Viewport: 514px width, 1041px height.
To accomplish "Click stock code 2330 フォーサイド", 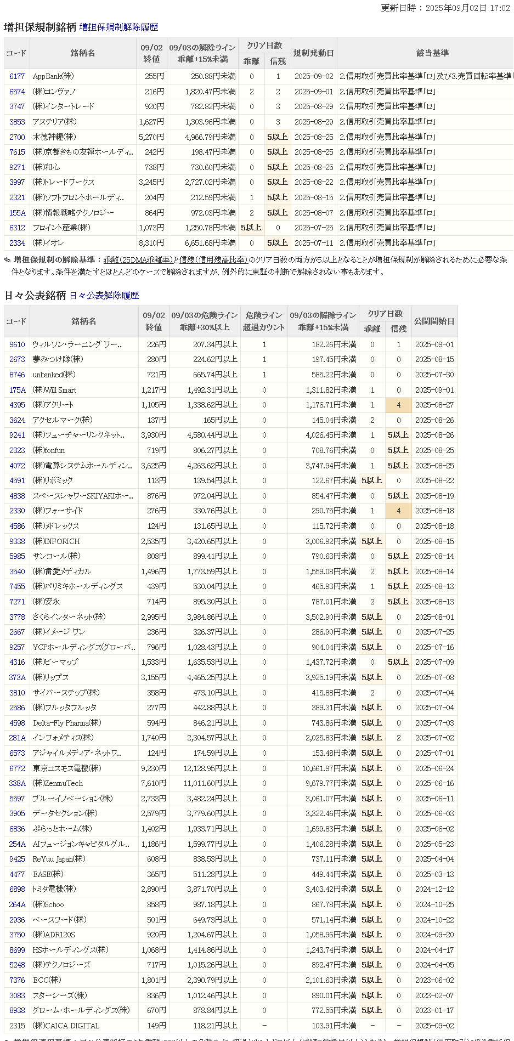I will [x=17, y=511].
